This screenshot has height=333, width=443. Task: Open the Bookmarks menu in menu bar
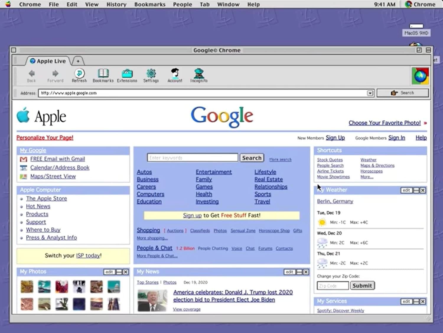pos(150,4)
